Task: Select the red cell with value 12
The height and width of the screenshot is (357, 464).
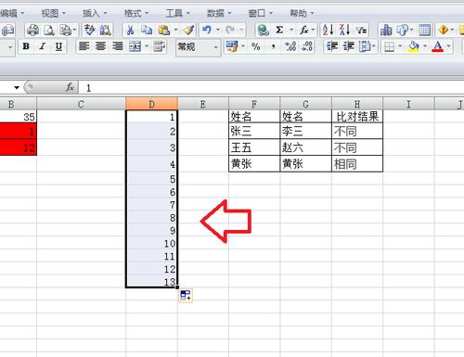Action: click(19, 147)
